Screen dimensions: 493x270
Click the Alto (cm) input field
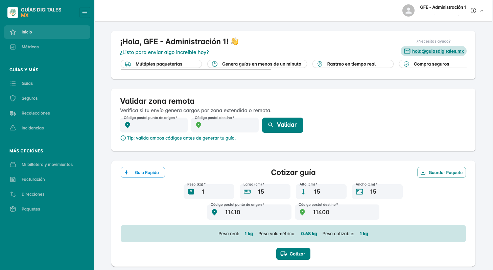(x=321, y=192)
